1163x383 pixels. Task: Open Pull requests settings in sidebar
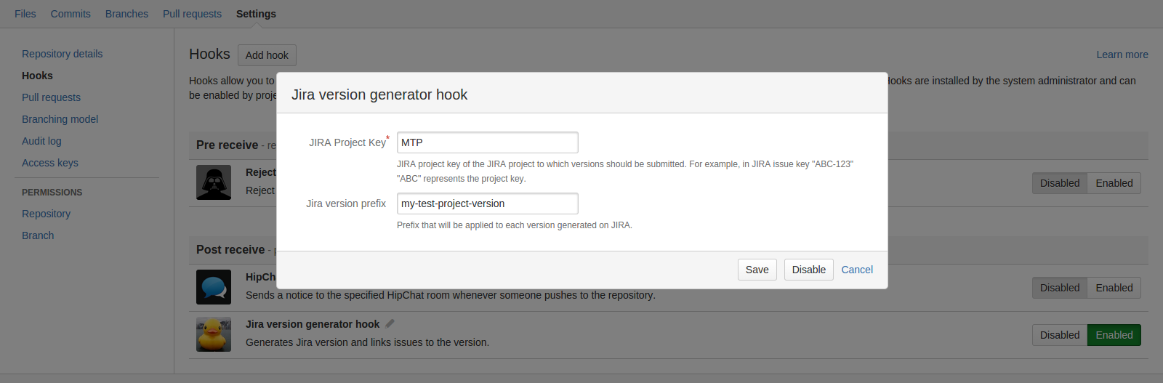tap(51, 97)
